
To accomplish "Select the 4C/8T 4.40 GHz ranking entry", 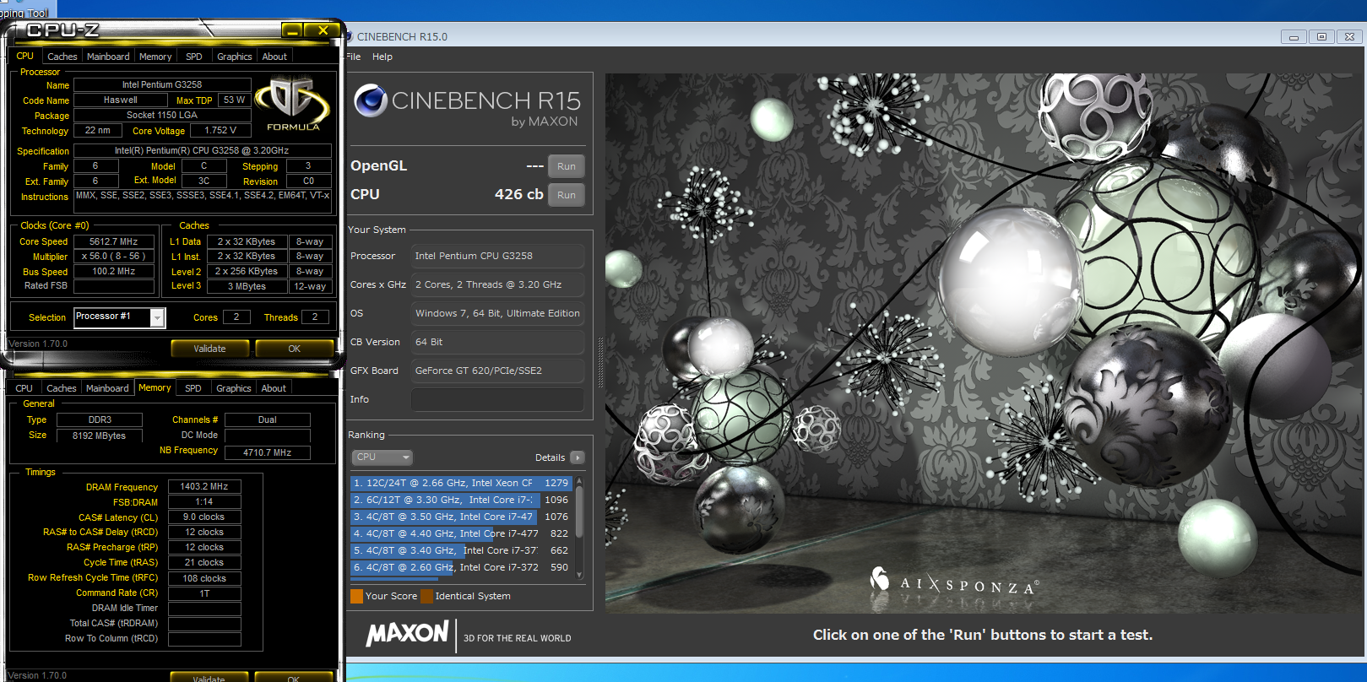I will point(461,533).
